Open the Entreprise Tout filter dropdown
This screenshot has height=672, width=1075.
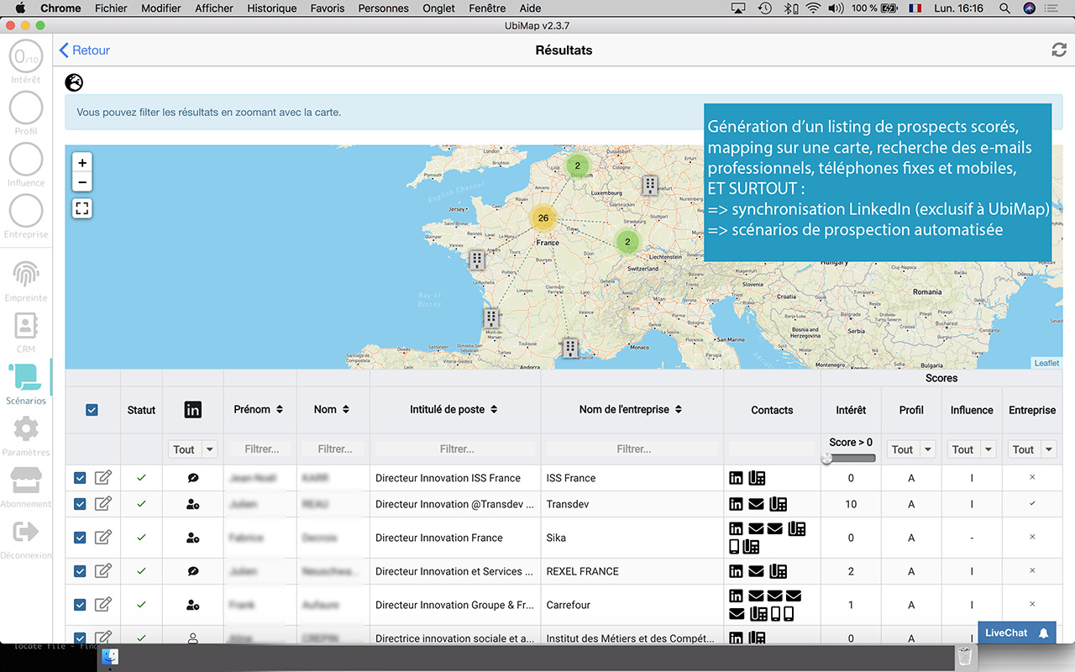(x=1032, y=449)
